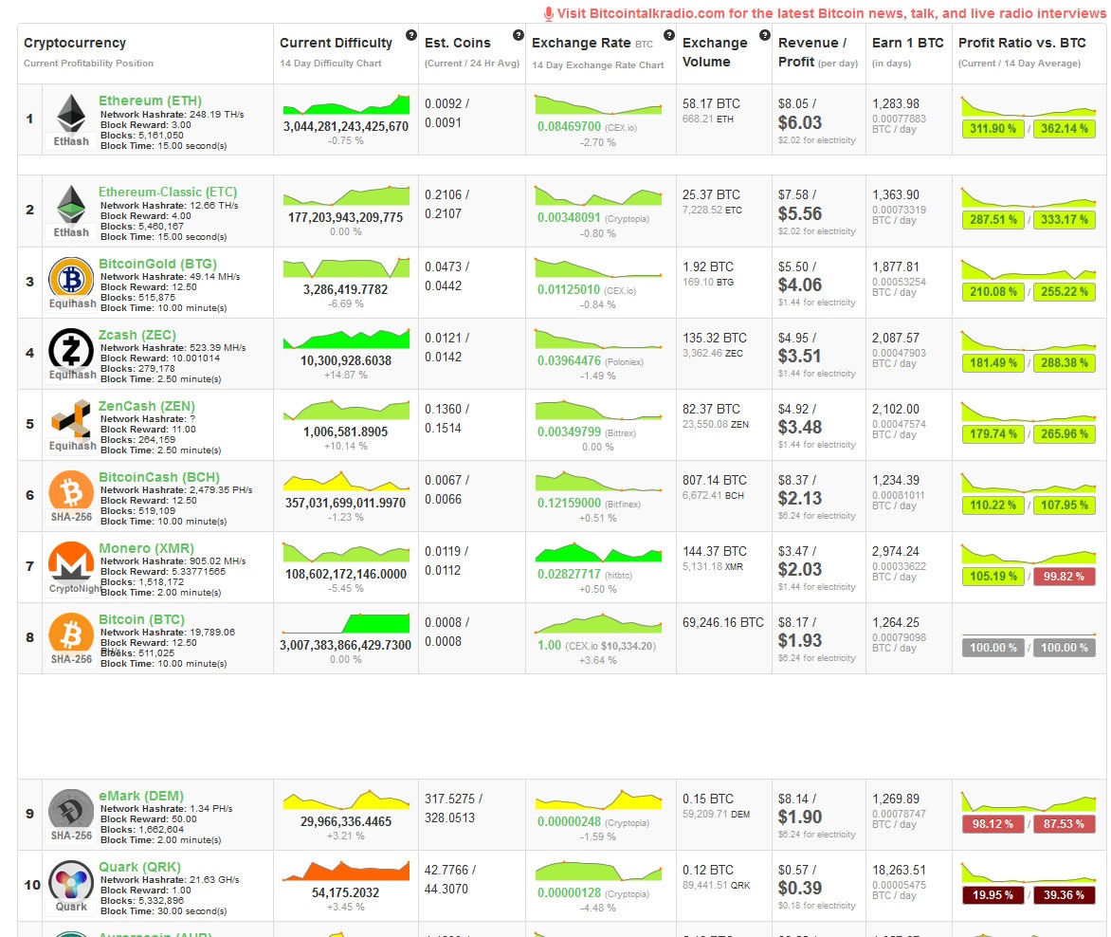Viewport: 1111px width, 937px height.
Task: Open help icon beside Exchange Volume header
Action: pos(764,35)
